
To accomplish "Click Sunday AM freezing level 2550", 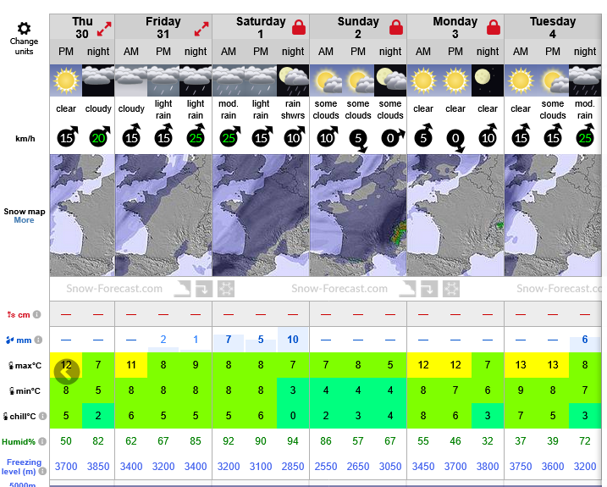I will tap(326, 467).
